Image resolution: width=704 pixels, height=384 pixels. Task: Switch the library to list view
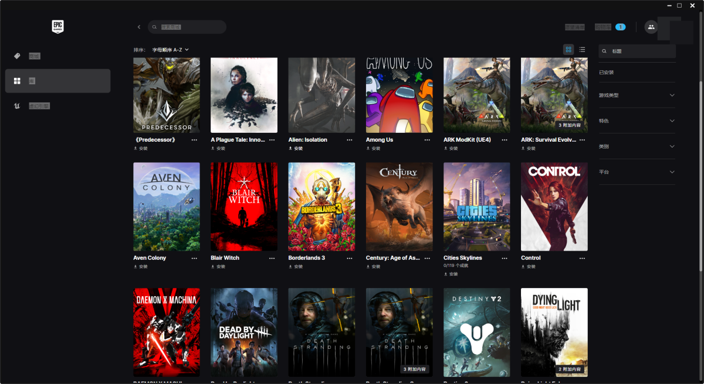coord(582,50)
